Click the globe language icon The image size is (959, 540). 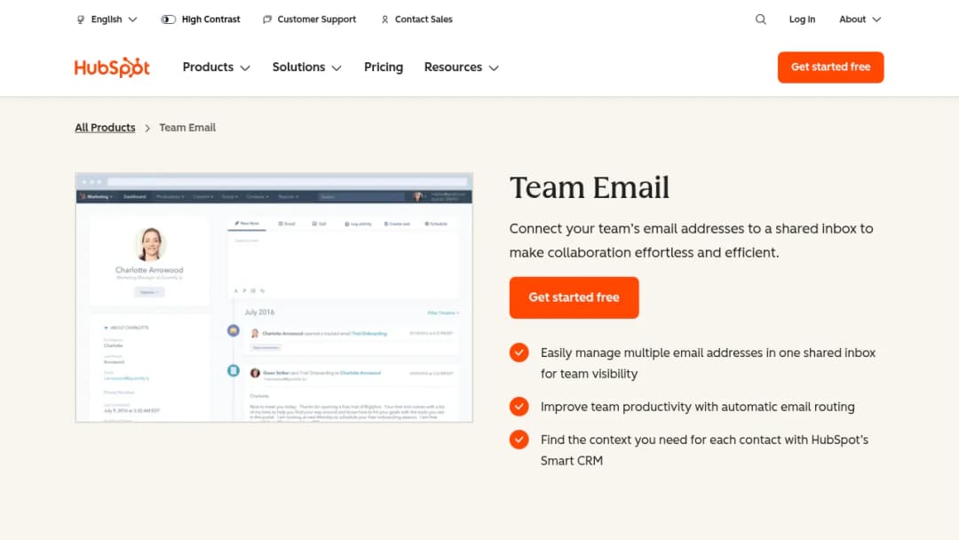coord(81,20)
